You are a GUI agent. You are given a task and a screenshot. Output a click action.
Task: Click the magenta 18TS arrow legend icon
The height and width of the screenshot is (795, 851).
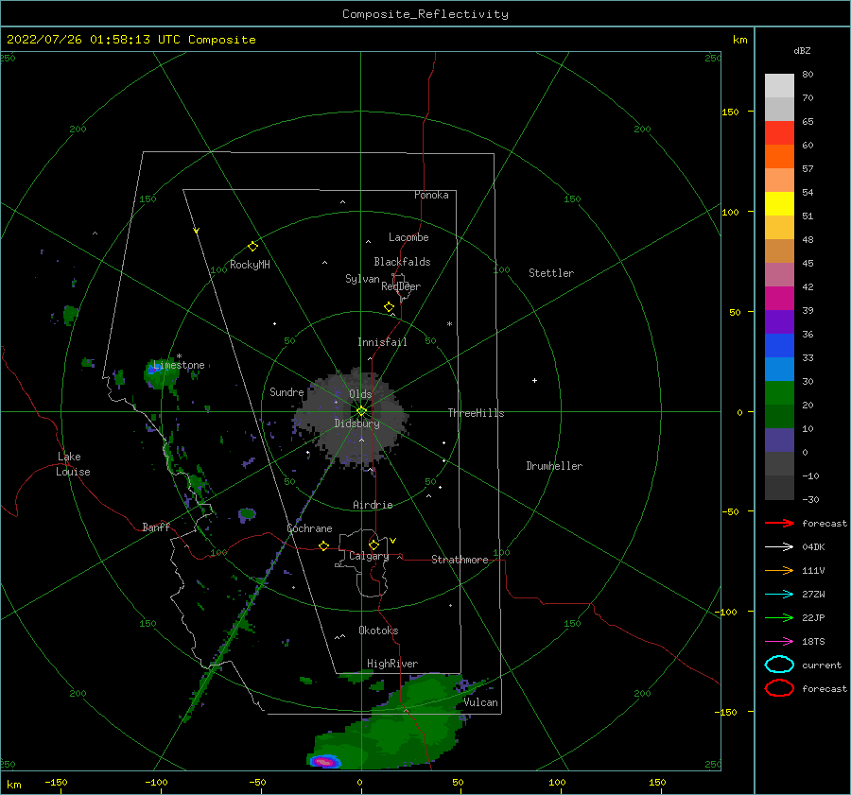pyautogui.click(x=779, y=642)
